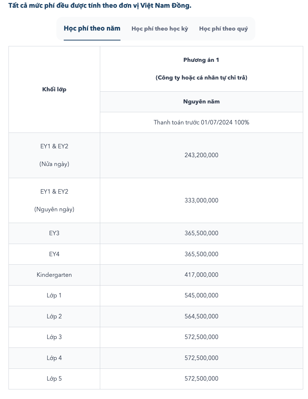
Task: Click the 564,500,000 Lớp 2 fee
Action: (201, 316)
